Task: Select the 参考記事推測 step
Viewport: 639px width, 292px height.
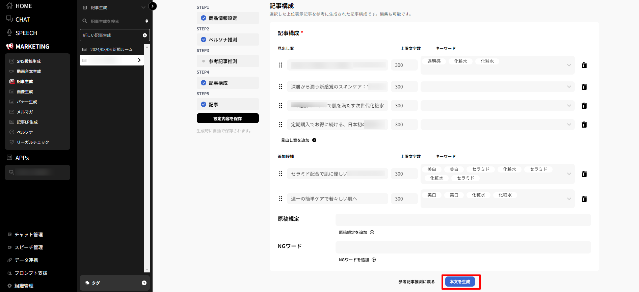Action: click(228, 61)
